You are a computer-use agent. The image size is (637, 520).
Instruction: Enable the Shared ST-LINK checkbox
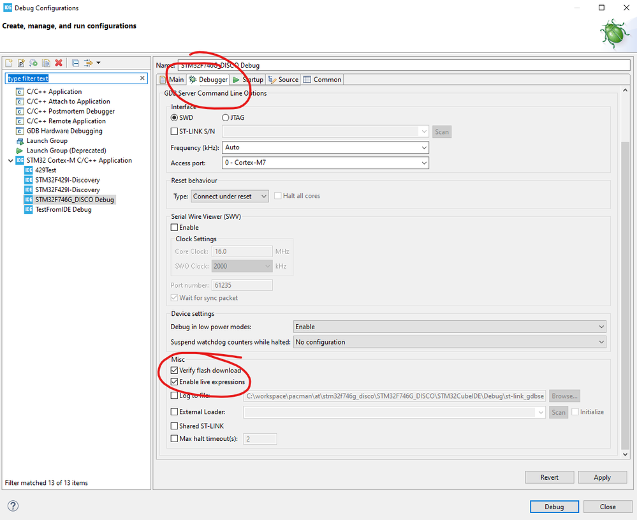[174, 426]
